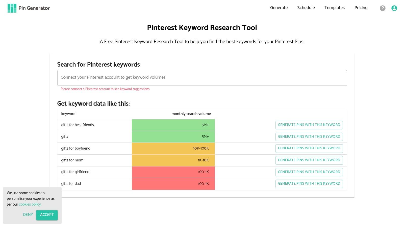Open the cookies policy link
The height and width of the screenshot is (227, 404).
point(30,204)
